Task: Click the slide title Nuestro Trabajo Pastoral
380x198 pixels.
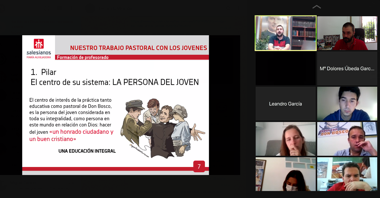Action: pos(138,48)
